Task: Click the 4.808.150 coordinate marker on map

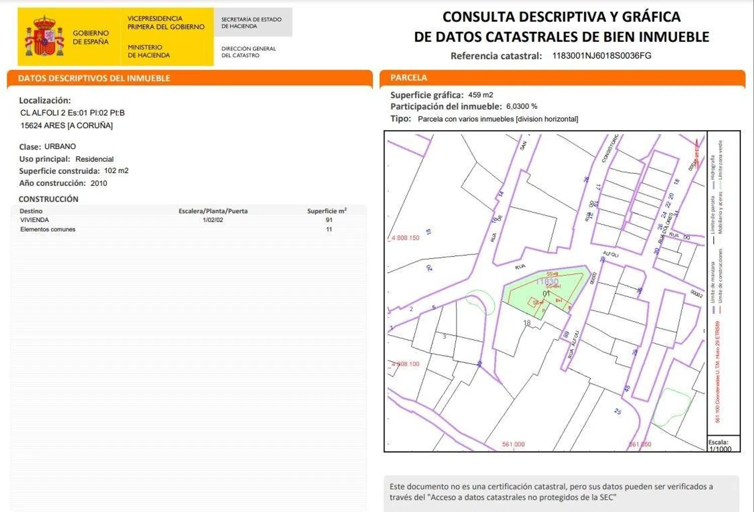Action: (x=405, y=238)
